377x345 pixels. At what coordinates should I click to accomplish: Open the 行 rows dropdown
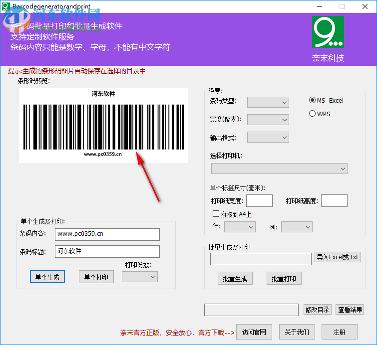(x=240, y=227)
